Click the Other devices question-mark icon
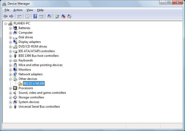The width and height of the screenshot is (185, 131). 15,79
